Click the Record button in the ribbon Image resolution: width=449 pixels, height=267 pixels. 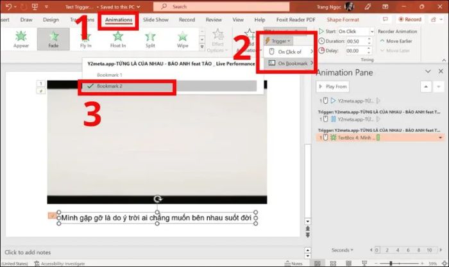pyautogui.click(x=410, y=19)
